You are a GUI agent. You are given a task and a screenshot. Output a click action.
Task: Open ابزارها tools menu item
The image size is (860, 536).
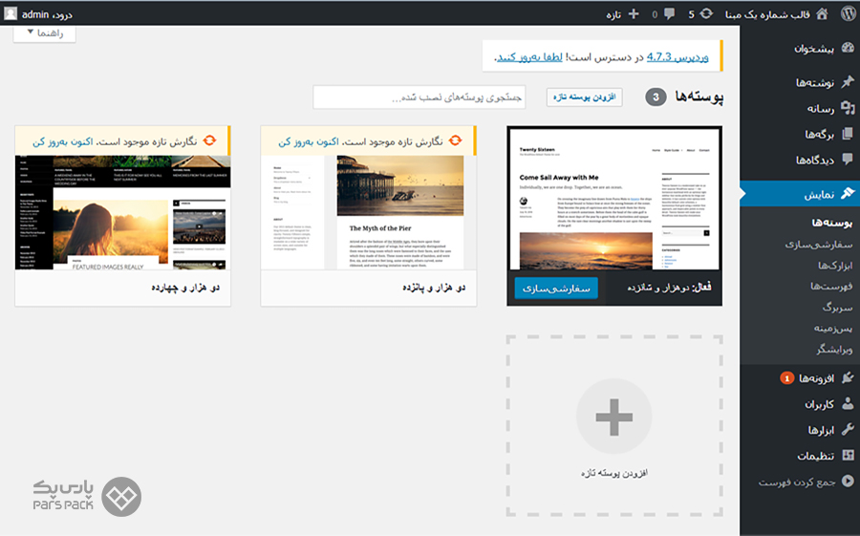pos(821,430)
